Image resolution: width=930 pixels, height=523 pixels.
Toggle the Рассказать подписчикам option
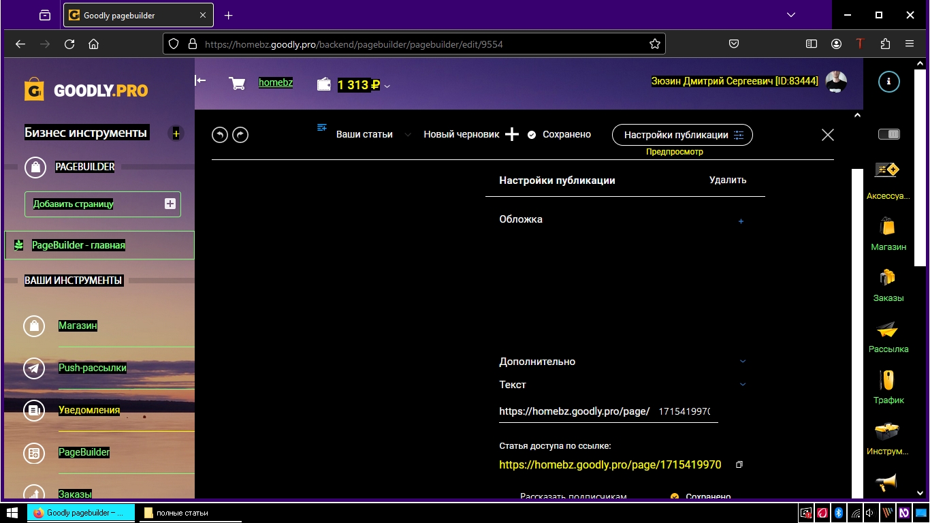tap(573, 496)
